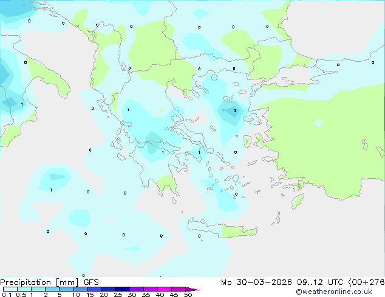
Task: Click the '[mm]' unit label
Action: tap(67, 282)
